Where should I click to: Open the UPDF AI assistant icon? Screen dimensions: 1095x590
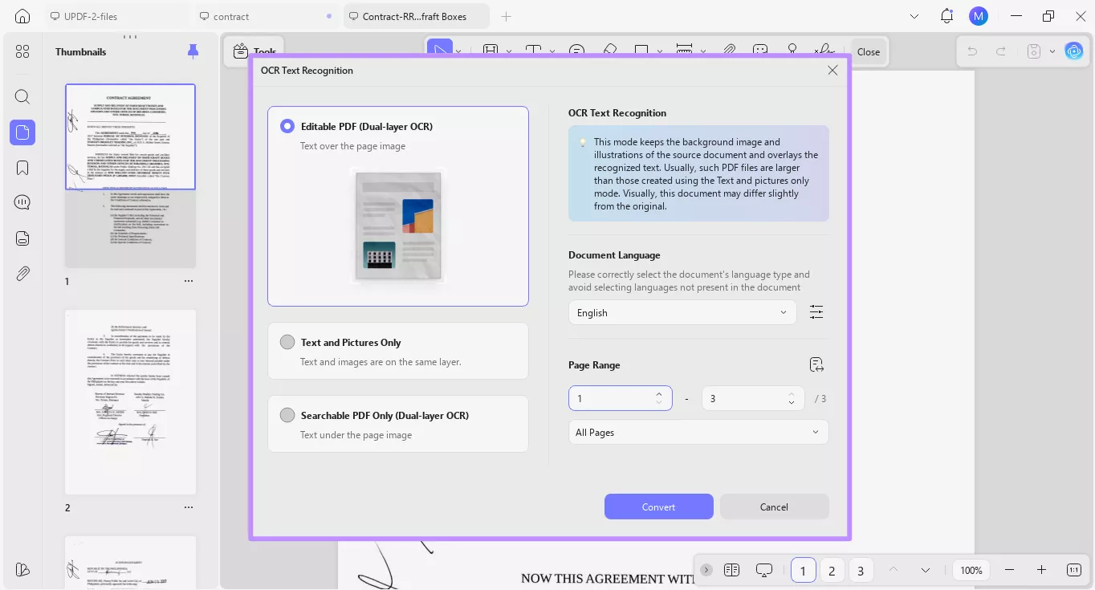(1074, 51)
